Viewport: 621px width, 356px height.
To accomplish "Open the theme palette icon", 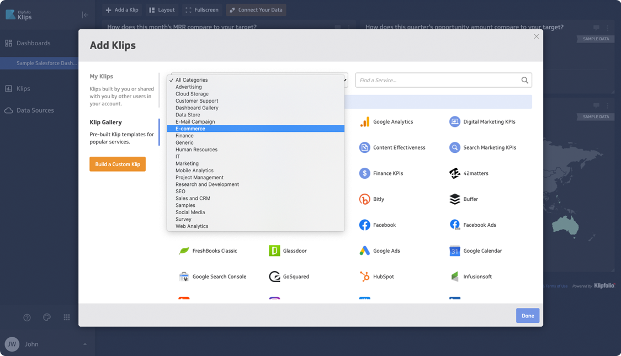I will click(47, 317).
